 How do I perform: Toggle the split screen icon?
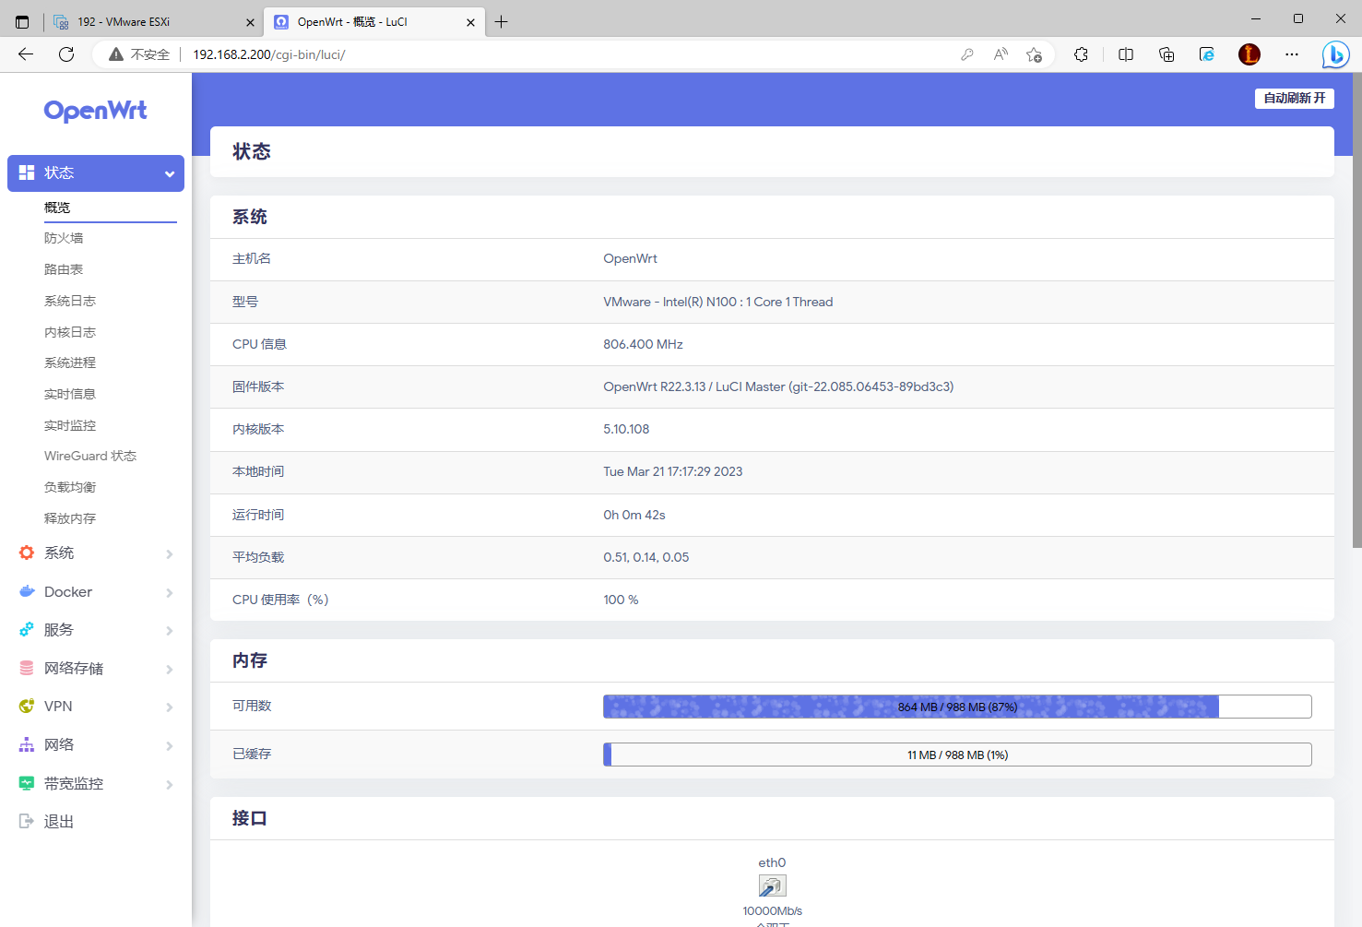1126,54
